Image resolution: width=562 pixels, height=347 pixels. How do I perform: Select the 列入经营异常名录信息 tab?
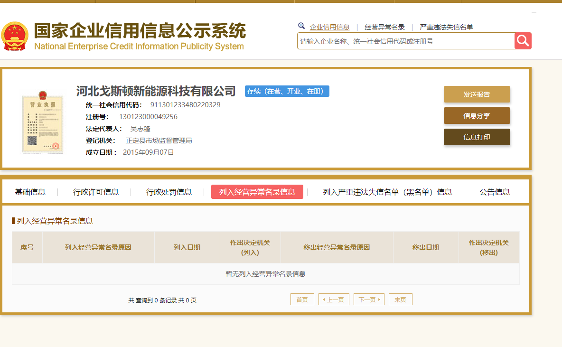click(x=257, y=192)
